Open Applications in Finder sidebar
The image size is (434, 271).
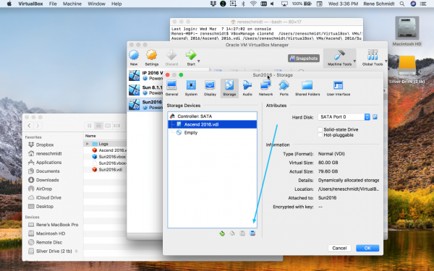click(x=45, y=163)
